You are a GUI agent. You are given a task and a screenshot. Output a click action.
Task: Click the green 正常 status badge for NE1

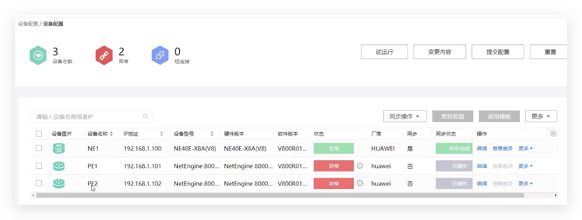pos(334,149)
